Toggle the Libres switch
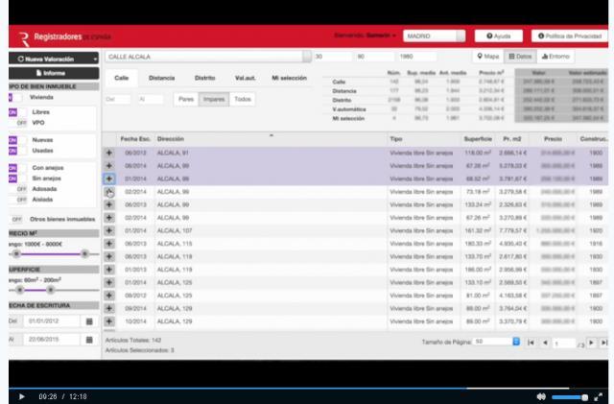Viewport: 614px width, 404px height. (x=17, y=112)
